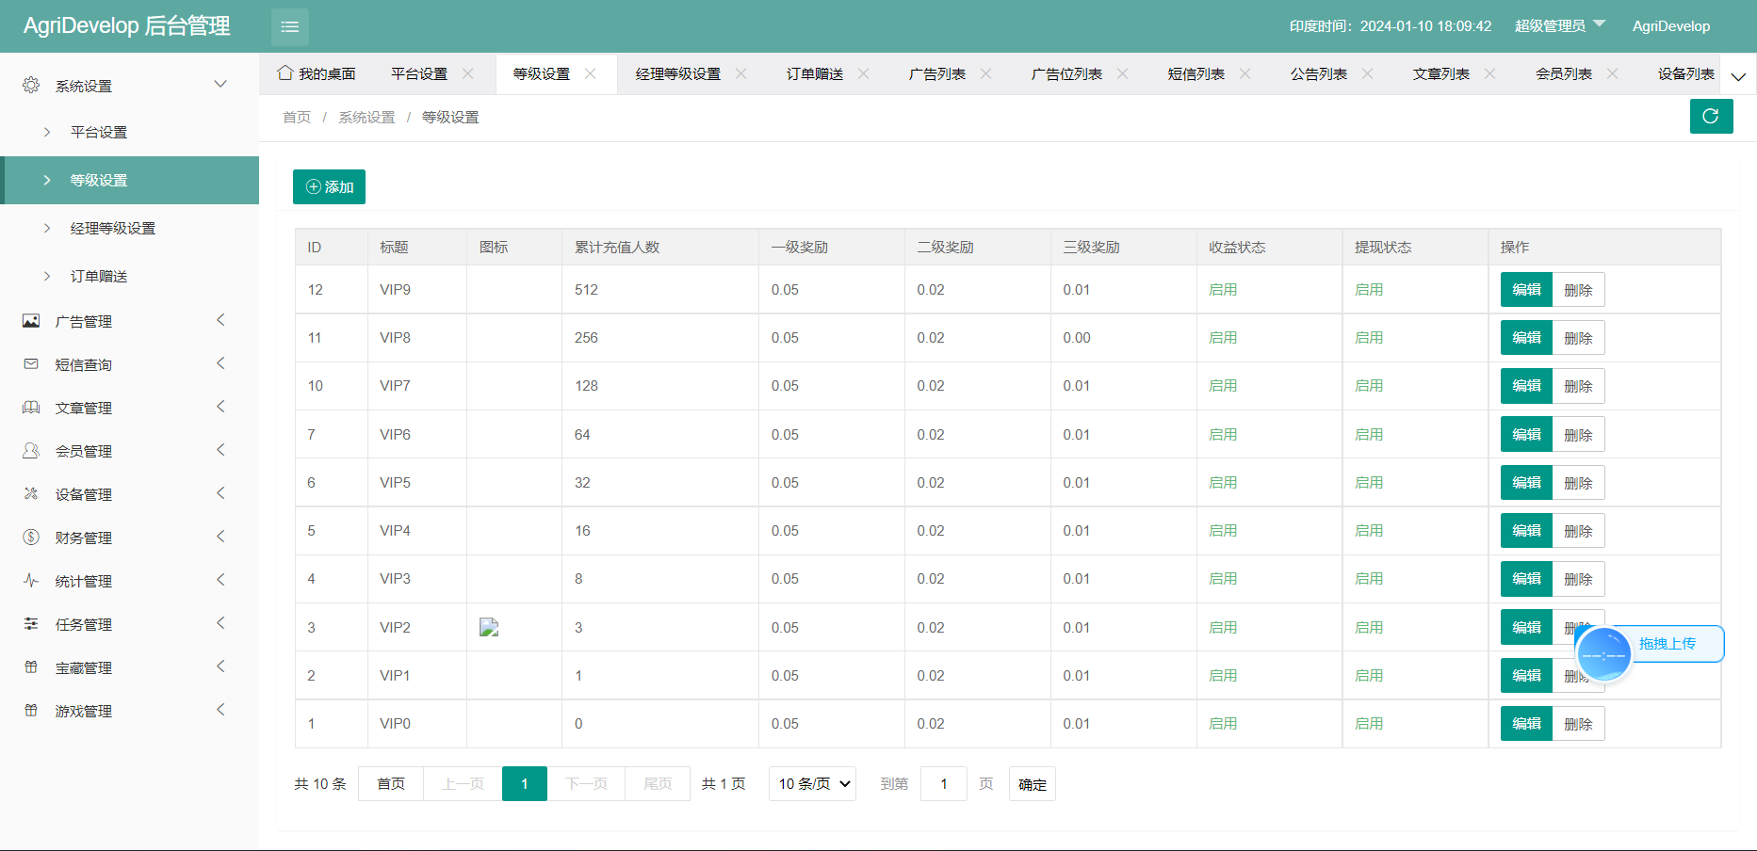The width and height of the screenshot is (1757, 851).
Task: Toggle the sidebar collapse hamburger icon
Action: [x=290, y=26]
